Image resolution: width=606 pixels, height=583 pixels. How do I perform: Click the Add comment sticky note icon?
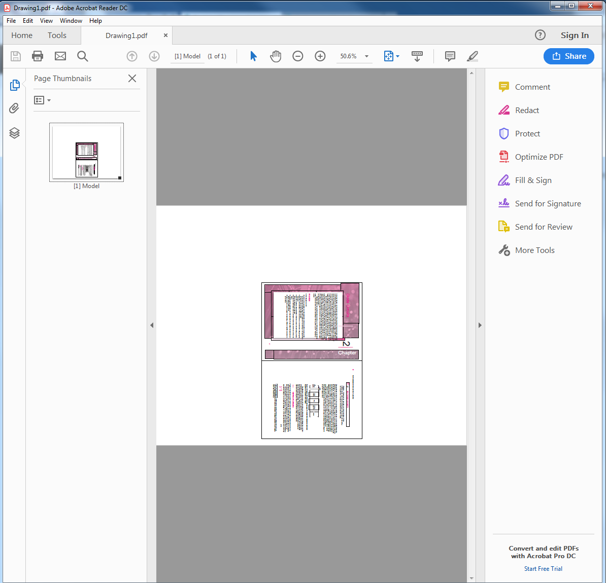[450, 56]
